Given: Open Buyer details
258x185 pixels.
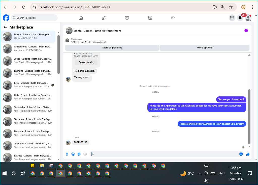Looking at the screenshot, I should (86, 62).
